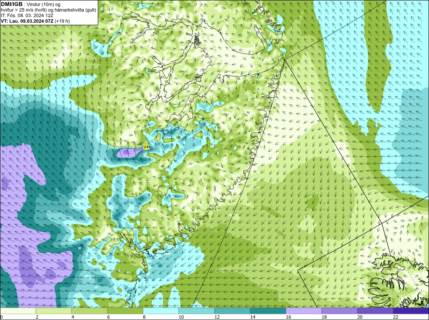Click the legend scale value '12'
429x320 pixels.
[x=217, y=317]
